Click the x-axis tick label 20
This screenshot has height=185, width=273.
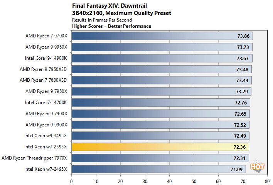(x=120, y=182)
